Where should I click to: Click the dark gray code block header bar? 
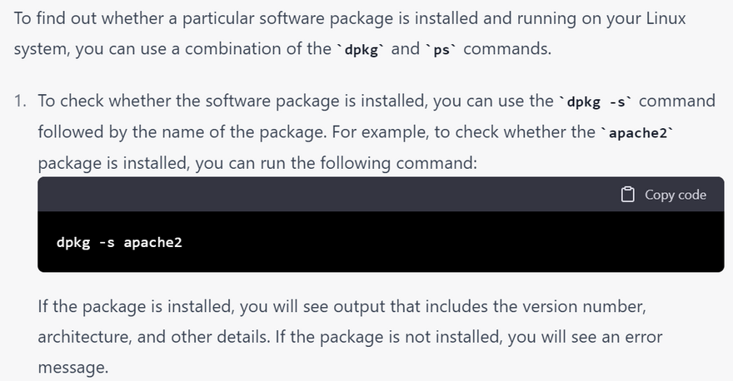pos(333,195)
